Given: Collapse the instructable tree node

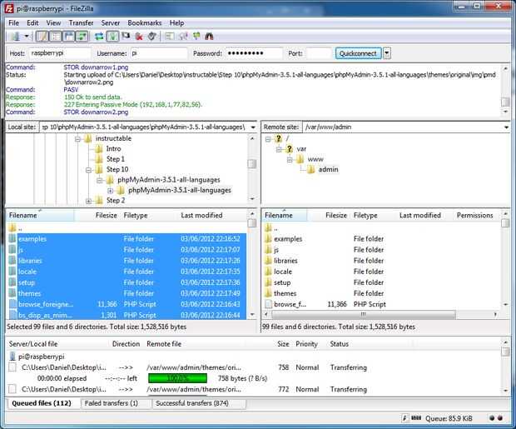Looking at the screenshot, I should (x=77, y=139).
